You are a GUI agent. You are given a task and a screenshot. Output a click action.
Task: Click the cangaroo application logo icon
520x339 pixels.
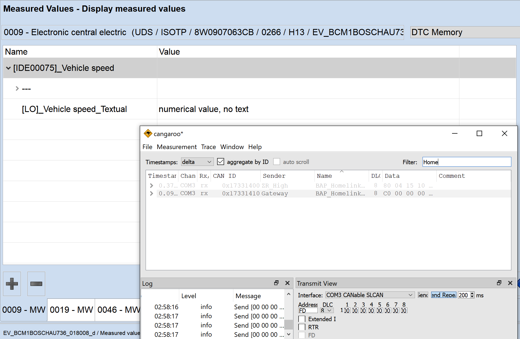pyautogui.click(x=148, y=134)
